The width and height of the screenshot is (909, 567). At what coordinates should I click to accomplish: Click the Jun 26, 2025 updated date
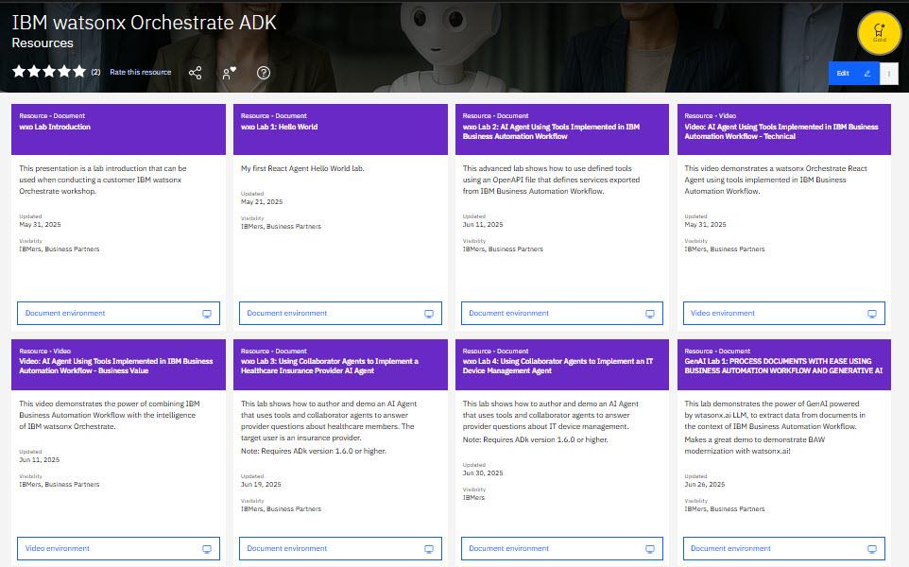coord(704,484)
